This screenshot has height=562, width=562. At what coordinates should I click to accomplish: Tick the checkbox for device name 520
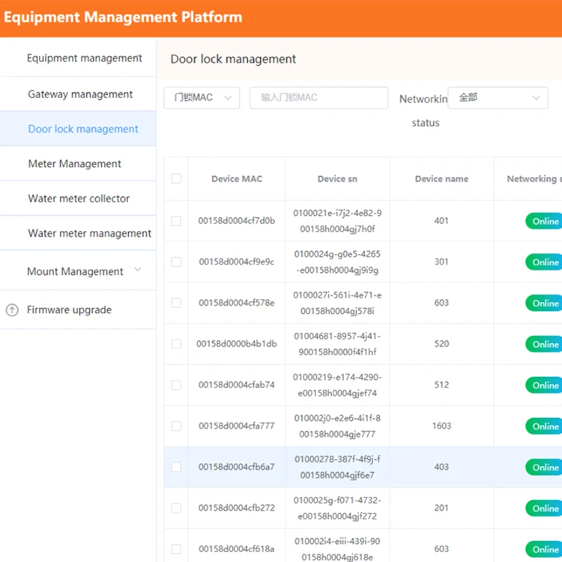click(x=176, y=344)
